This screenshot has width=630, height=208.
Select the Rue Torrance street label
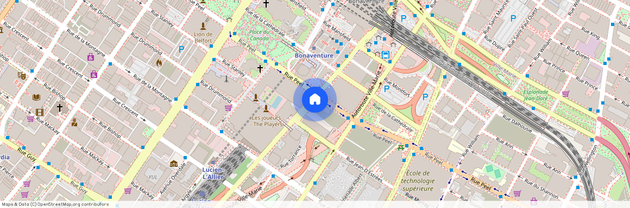[291, 157]
